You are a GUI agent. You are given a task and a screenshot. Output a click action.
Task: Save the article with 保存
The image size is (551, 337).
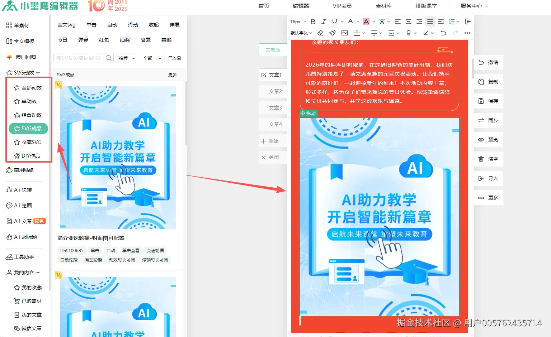click(x=488, y=101)
